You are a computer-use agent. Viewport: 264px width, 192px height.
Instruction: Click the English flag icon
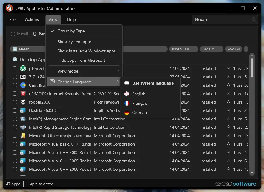(127, 94)
